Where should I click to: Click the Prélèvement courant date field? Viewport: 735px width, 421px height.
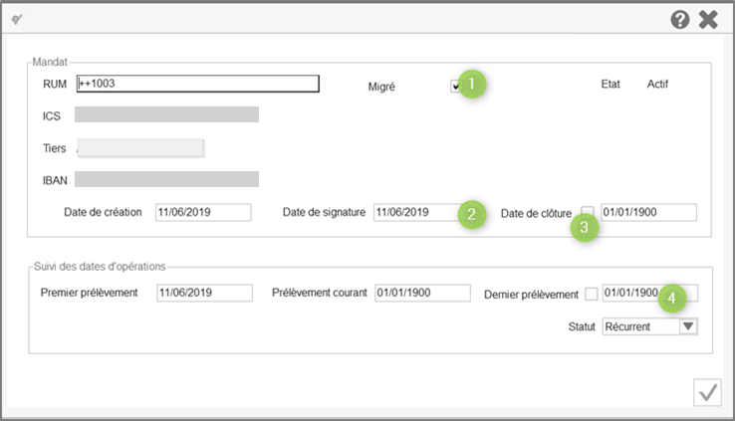pos(422,293)
